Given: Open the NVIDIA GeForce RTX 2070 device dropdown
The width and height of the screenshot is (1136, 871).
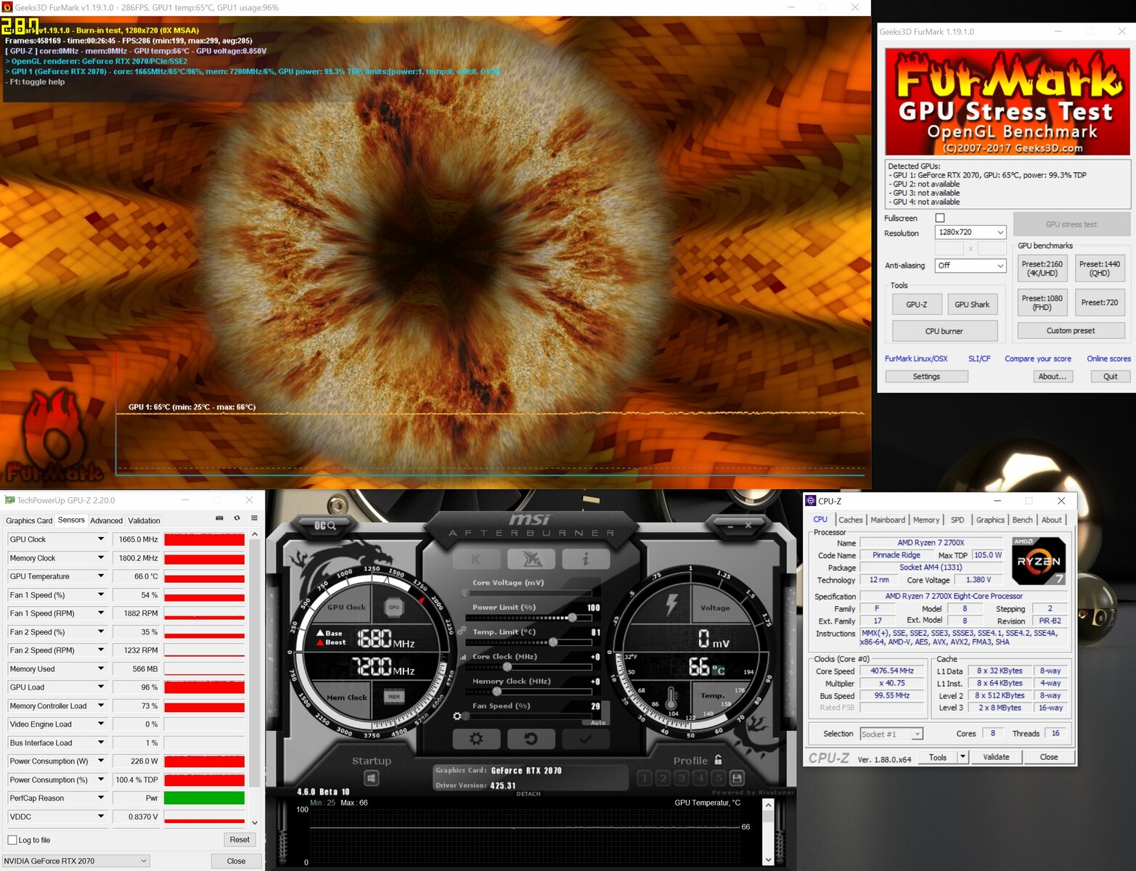Looking at the screenshot, I should point(76,861).
